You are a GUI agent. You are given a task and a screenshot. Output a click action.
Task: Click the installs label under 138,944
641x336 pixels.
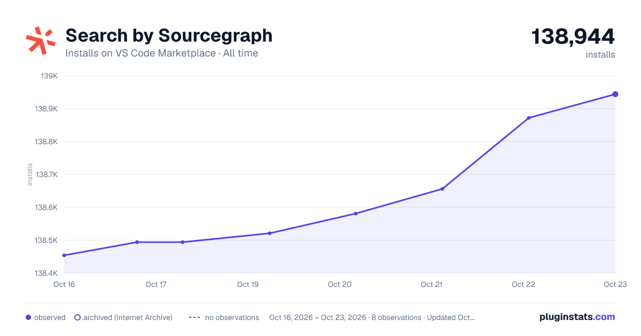600,55
